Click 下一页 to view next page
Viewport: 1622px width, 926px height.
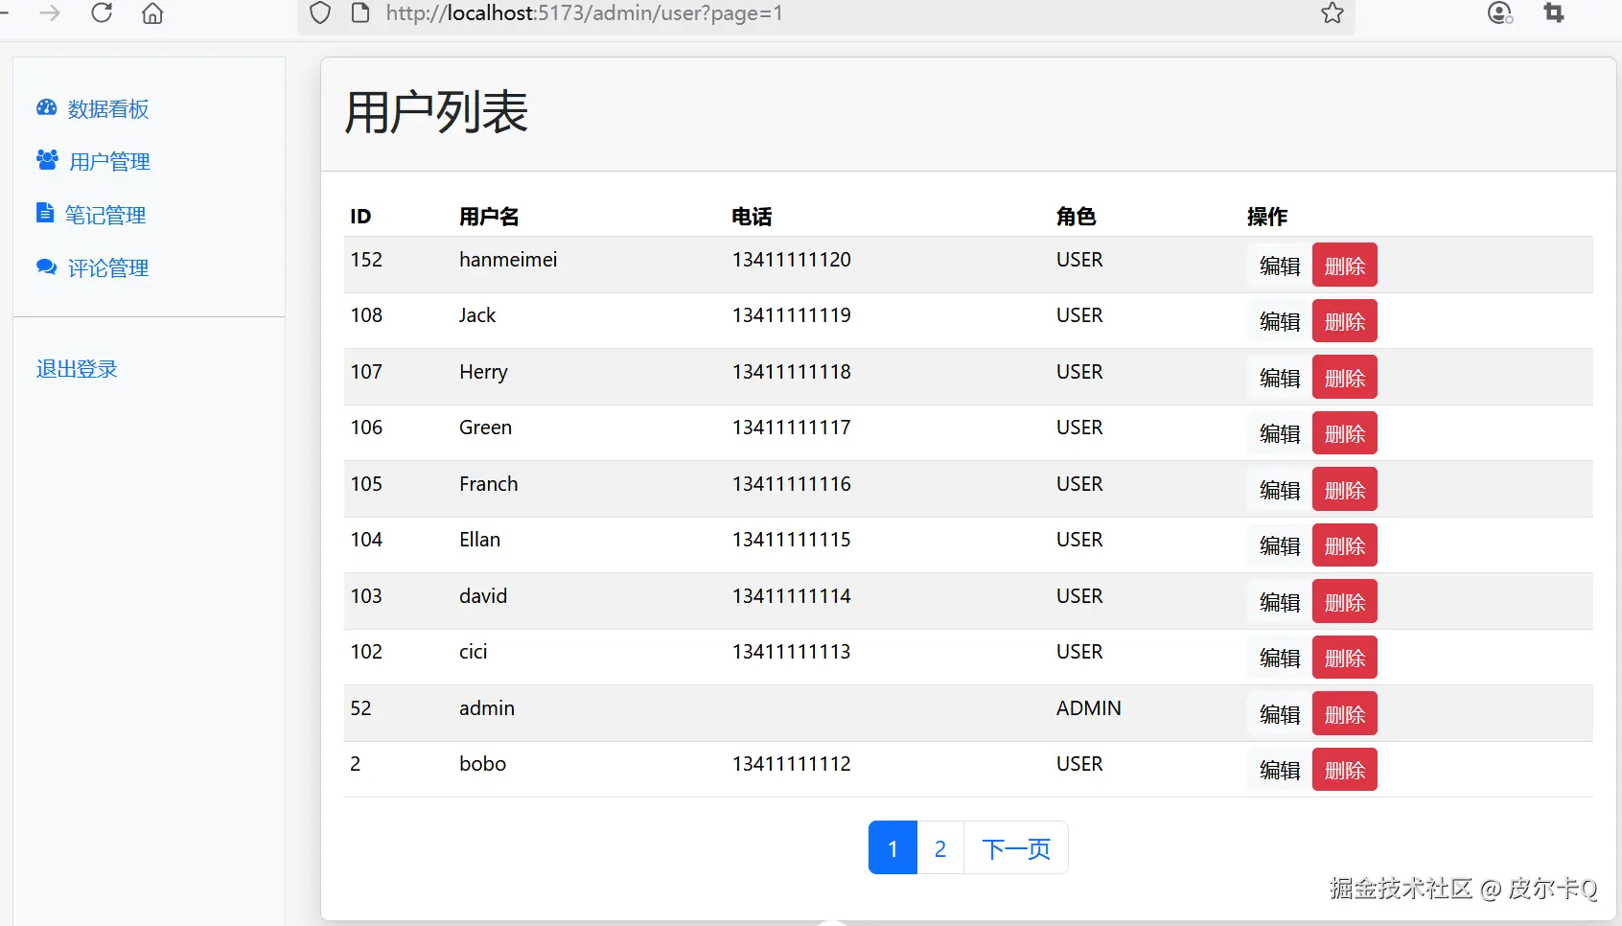click(x=1015, y=847)
